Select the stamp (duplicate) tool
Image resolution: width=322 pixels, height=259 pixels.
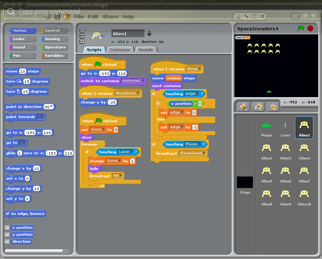click(x=238, y=16)
